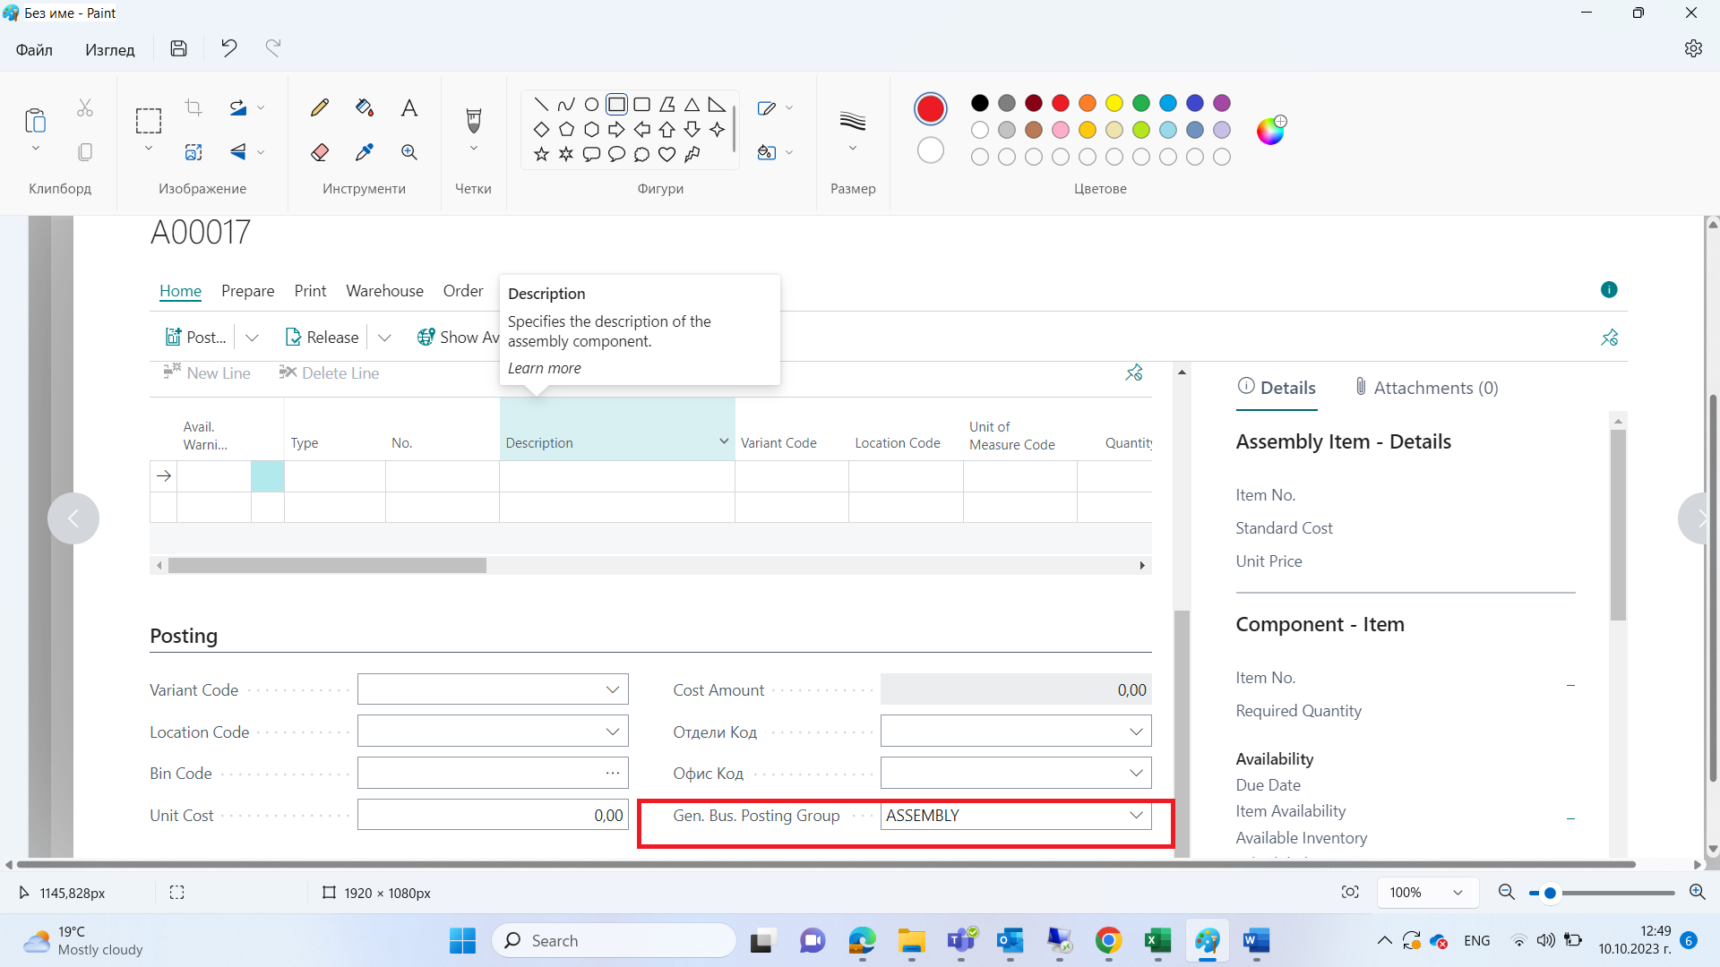
Task: Click the info icon top right corner
Action: pyautogui.click(x=1609, y=289)
